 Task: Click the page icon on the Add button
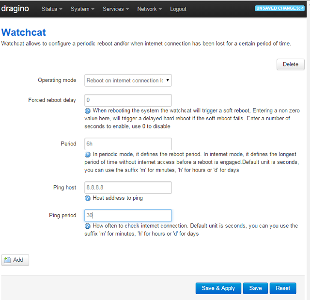[8, 260]
